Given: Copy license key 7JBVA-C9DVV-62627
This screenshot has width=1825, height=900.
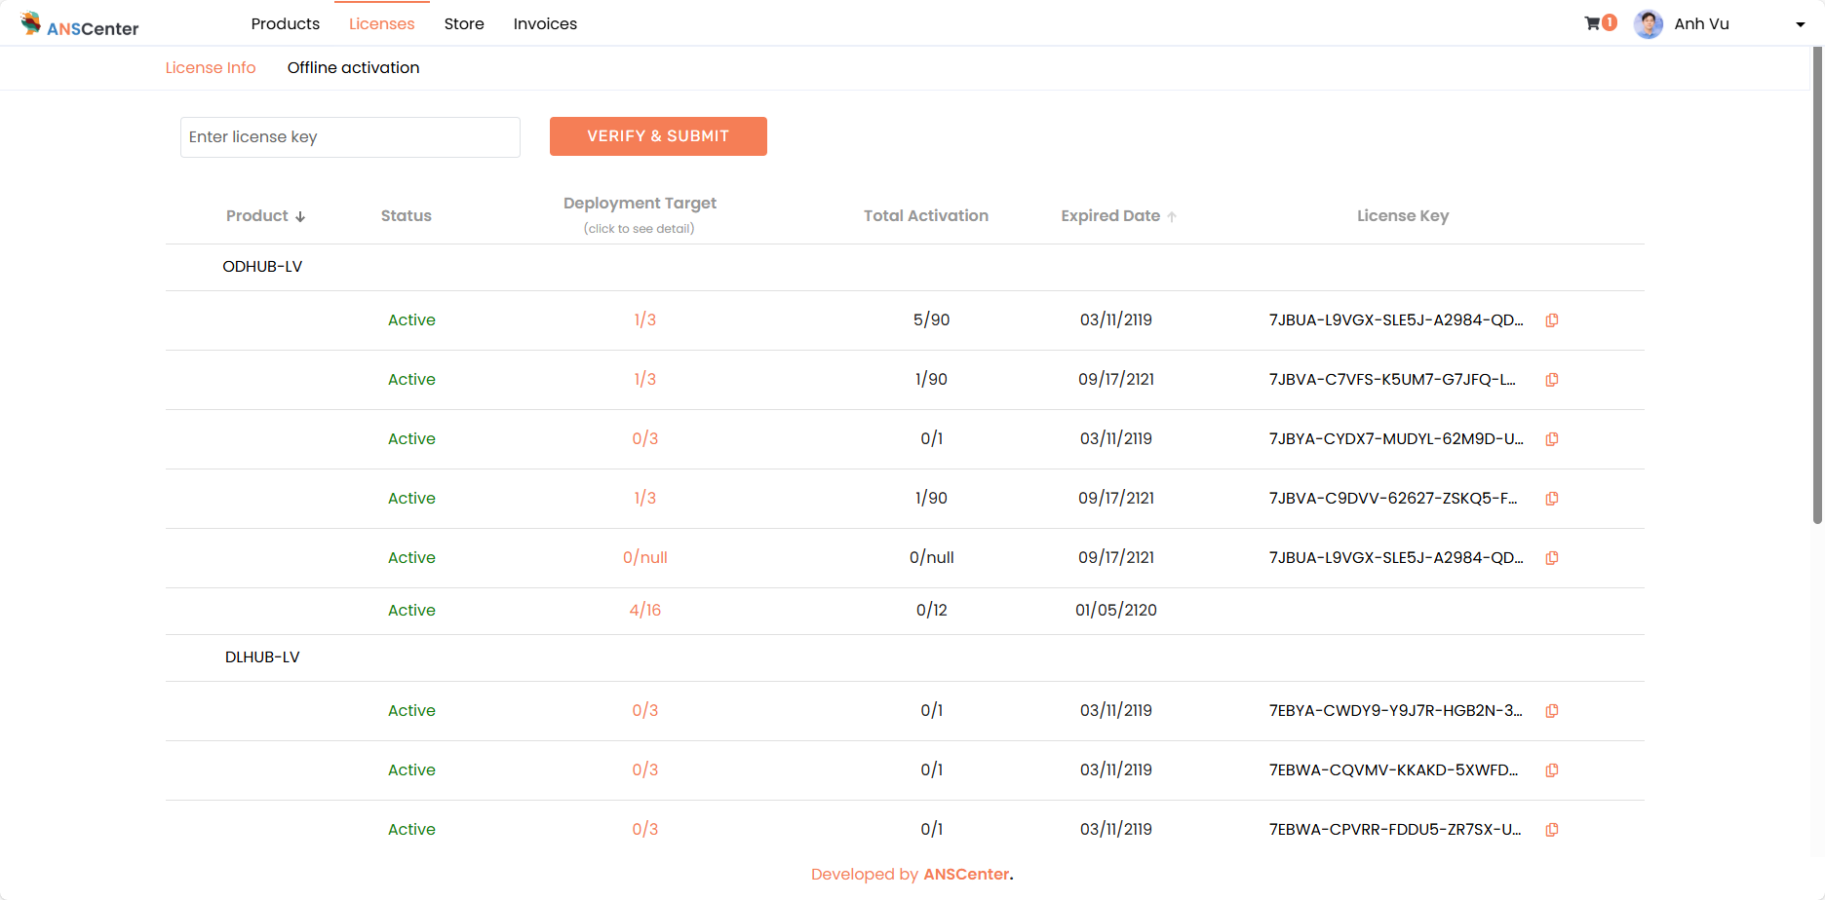Looking at the screenshot, I should point(1552,499).
